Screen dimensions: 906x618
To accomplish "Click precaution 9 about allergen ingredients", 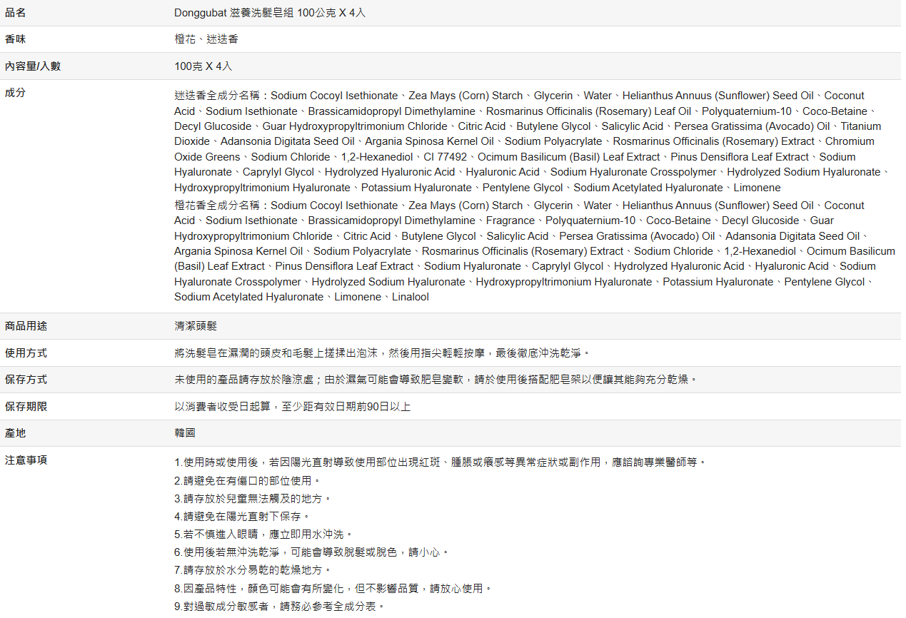I will [x=280, y=607].
